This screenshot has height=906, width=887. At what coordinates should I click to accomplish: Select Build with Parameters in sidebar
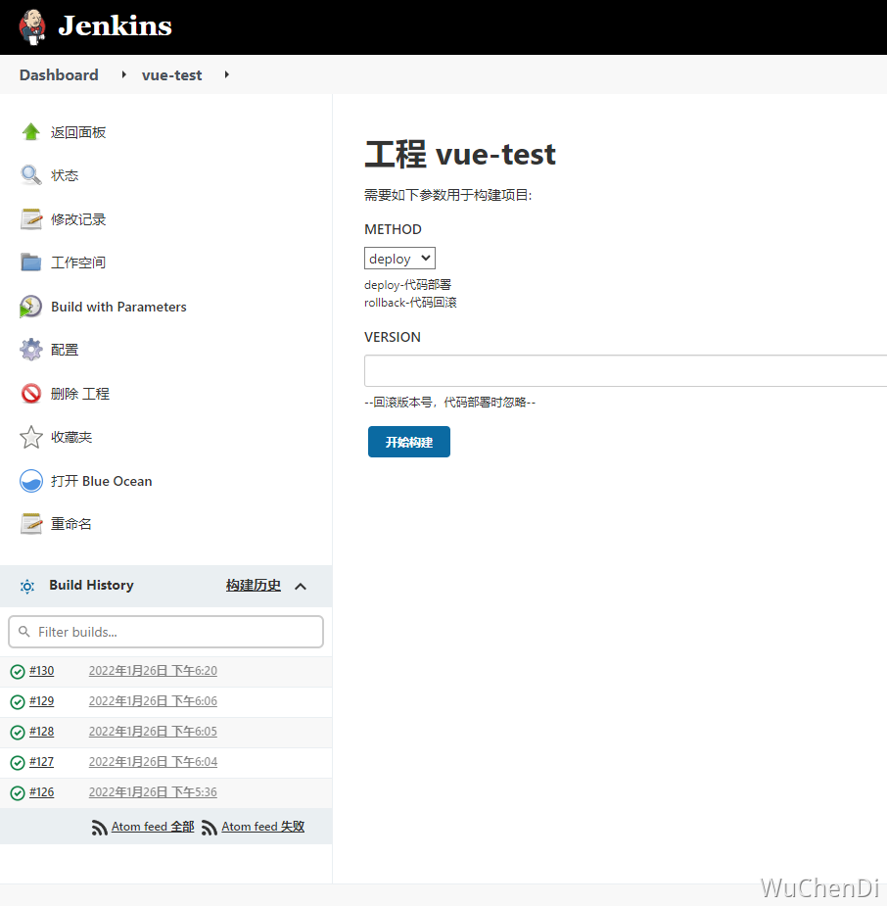(118, 307)
